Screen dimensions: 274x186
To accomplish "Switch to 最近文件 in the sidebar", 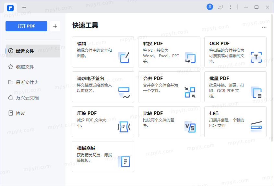I will pos(24,51).
